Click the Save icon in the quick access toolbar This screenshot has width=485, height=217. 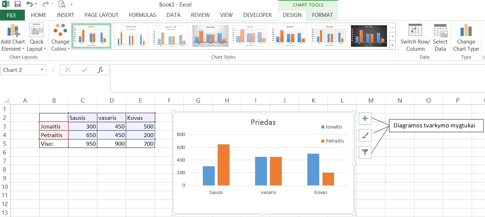click(x=17, y=5)
